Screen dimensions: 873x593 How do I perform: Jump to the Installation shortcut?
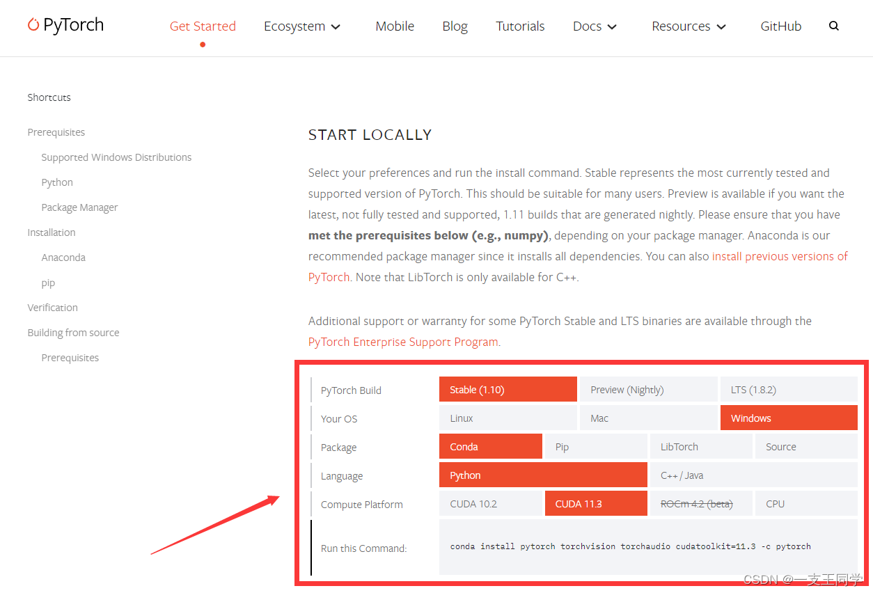click(52, 232)
